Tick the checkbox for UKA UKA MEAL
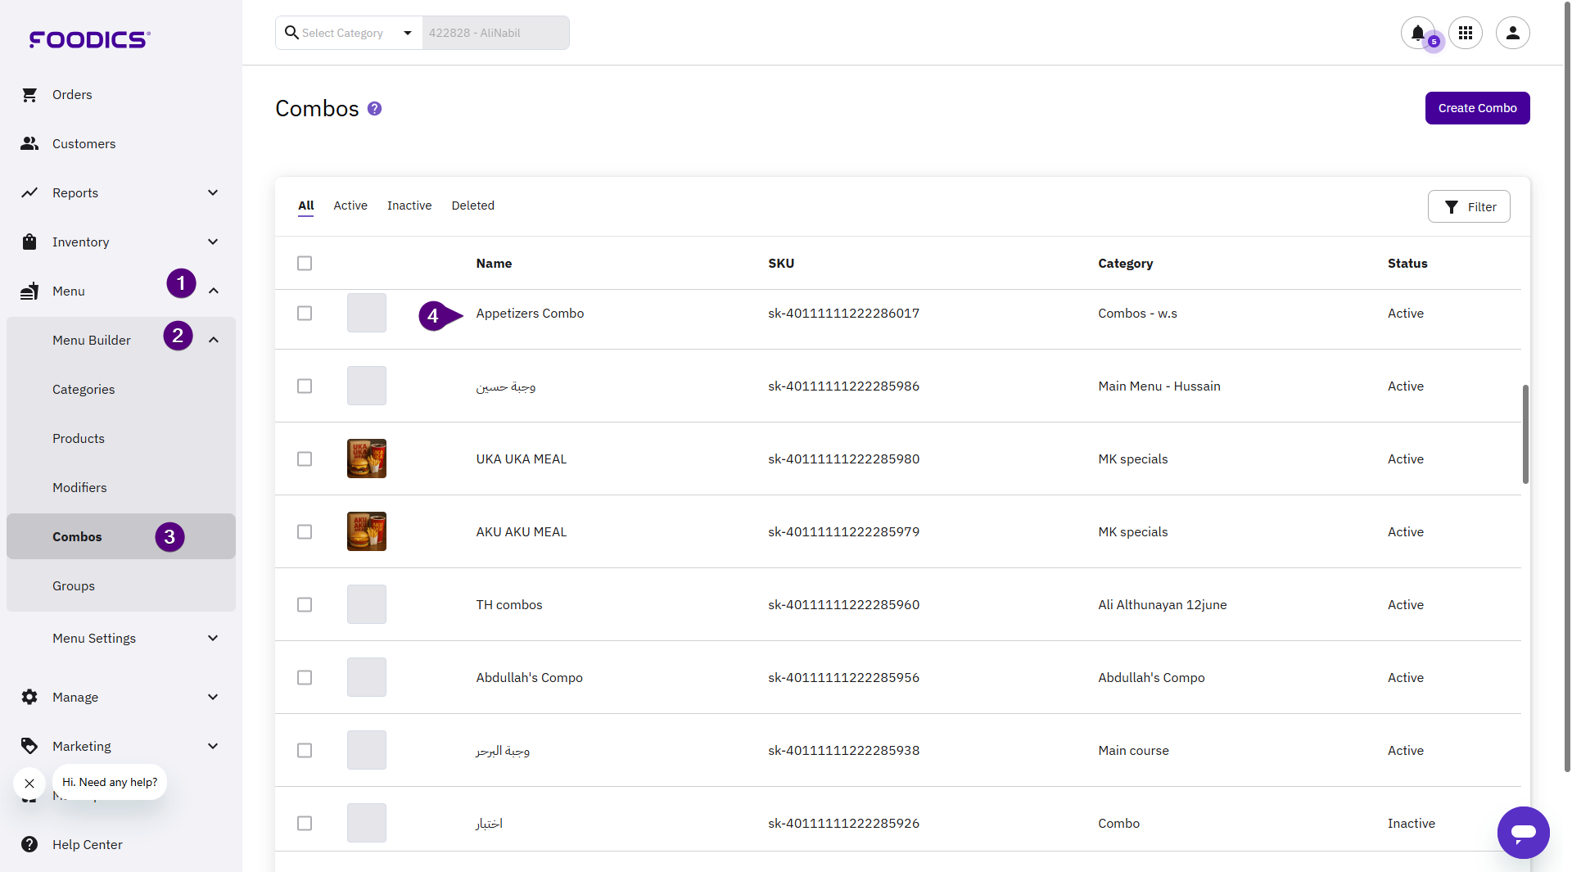Screen dimensions: 1572x872 click(305, 459)
